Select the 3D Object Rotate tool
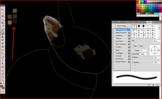162x99 pixels. click(3, 71)
